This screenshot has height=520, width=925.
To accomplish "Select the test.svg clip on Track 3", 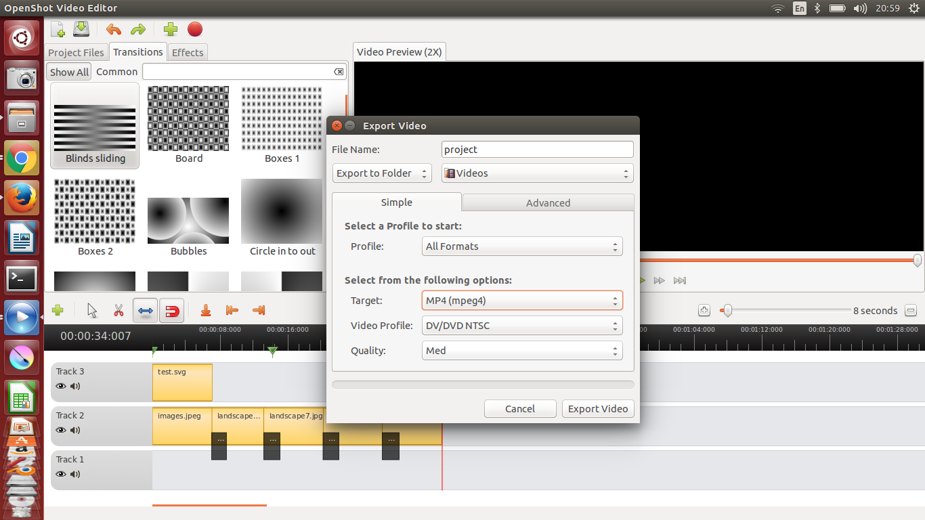I will tap(182, 383).
